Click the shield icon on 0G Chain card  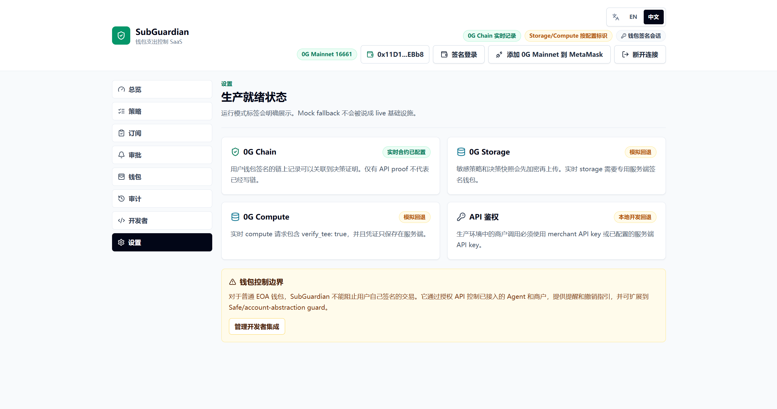235,152
